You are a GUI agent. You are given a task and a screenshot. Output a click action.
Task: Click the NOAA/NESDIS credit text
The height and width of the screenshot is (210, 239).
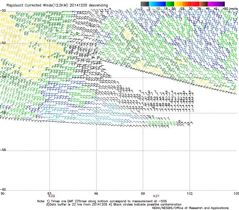tap(190, 208)
